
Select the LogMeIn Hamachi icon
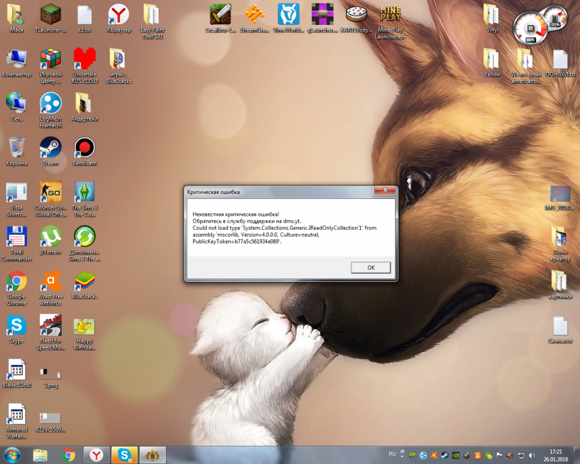point(50,104)
